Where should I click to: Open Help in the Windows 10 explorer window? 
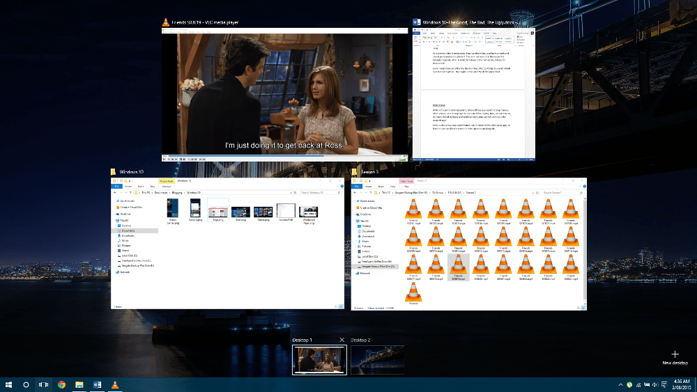click(342, 187)
